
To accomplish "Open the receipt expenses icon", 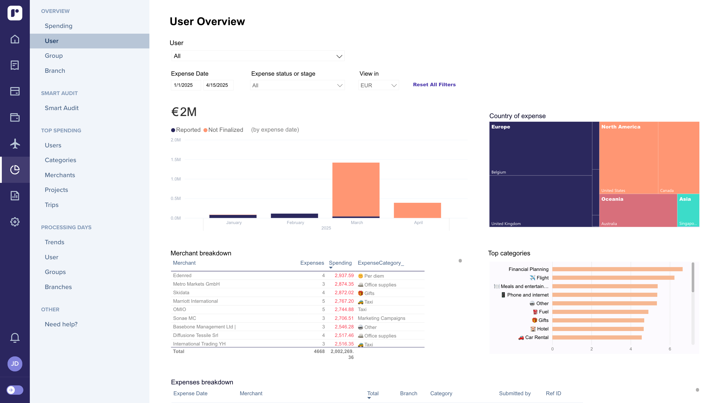I will click(x=15, y=65).
